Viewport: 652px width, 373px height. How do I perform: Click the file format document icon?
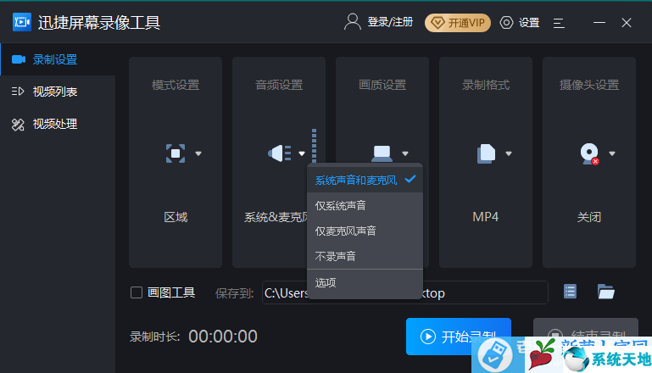coord(486,153)
